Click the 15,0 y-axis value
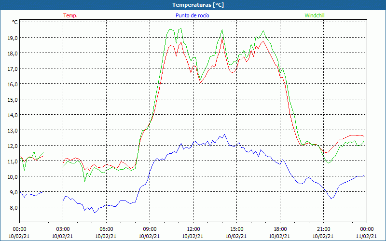Viewport: 386px width, 241px height. point(13,100)
